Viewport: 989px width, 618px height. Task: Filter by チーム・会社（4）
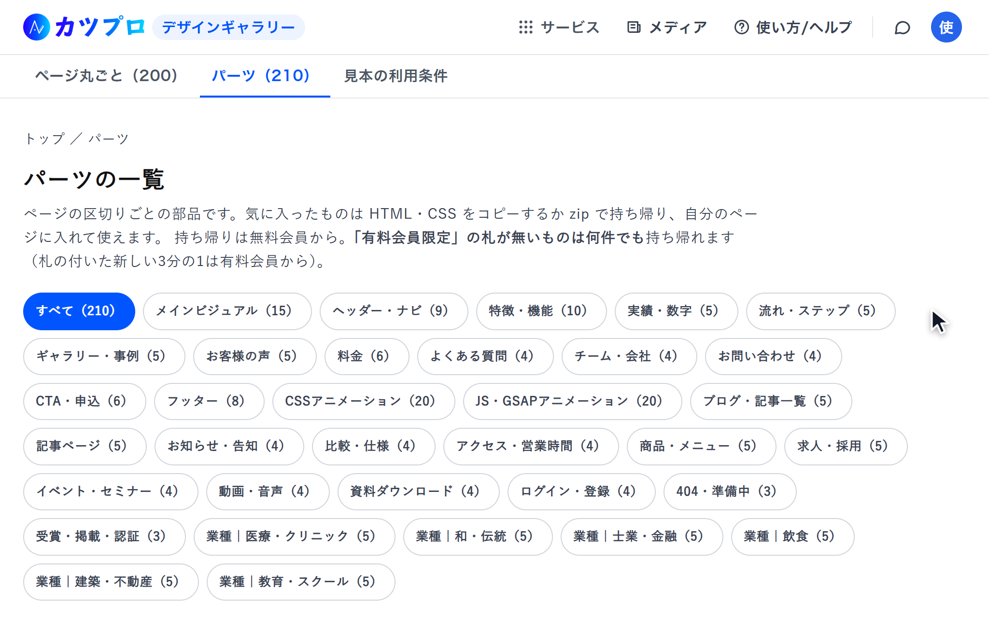point(629,356)
